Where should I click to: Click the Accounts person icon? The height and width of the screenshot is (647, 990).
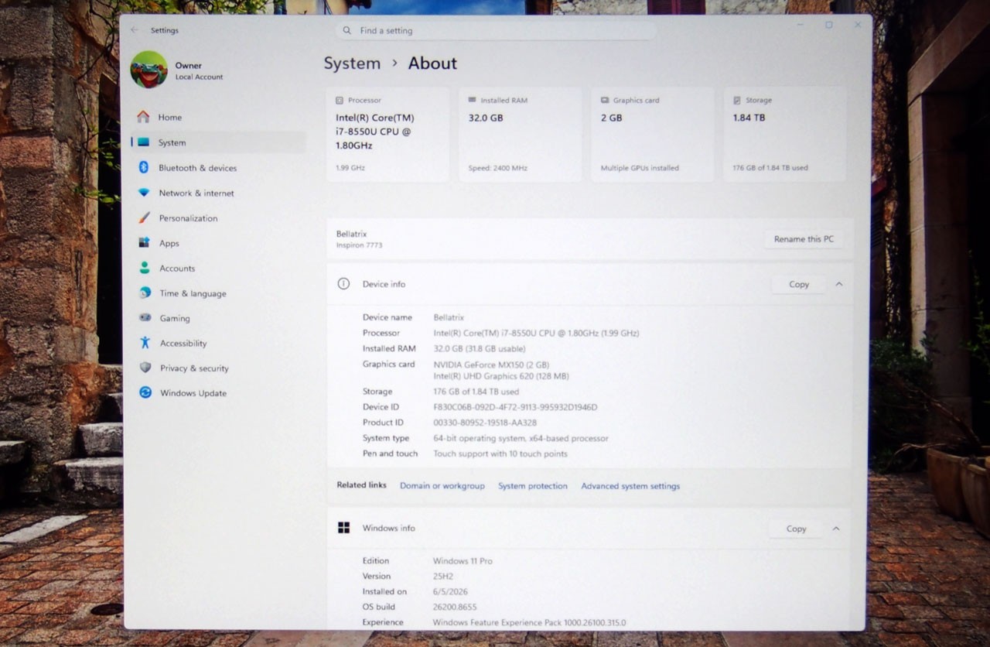click(145, 268)
